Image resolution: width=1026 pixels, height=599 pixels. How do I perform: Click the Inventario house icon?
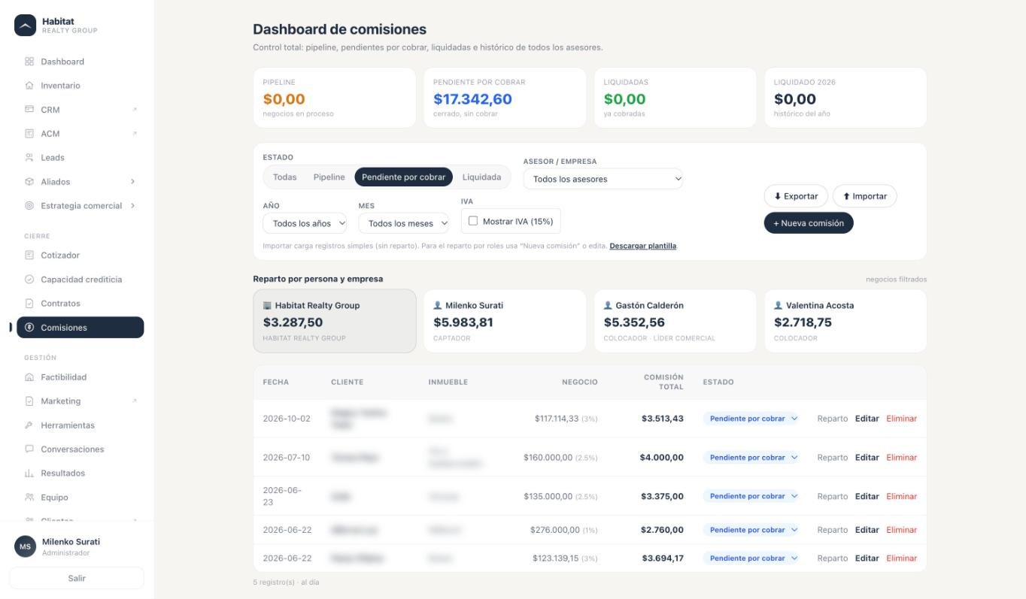29,86
